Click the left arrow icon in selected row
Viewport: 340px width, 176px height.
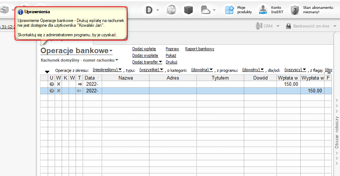[79, 91]
